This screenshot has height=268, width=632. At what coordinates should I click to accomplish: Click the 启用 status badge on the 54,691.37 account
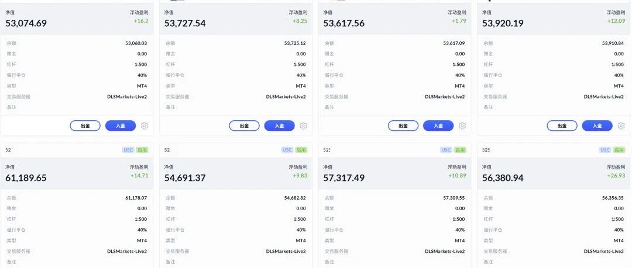tap(301, 149)
